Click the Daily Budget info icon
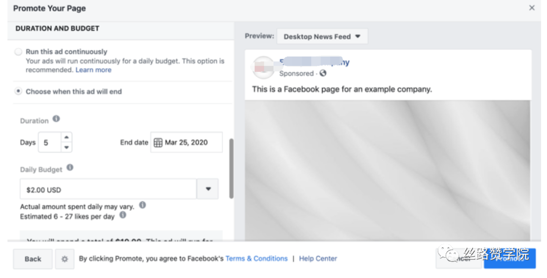 [x=70, y=167]
